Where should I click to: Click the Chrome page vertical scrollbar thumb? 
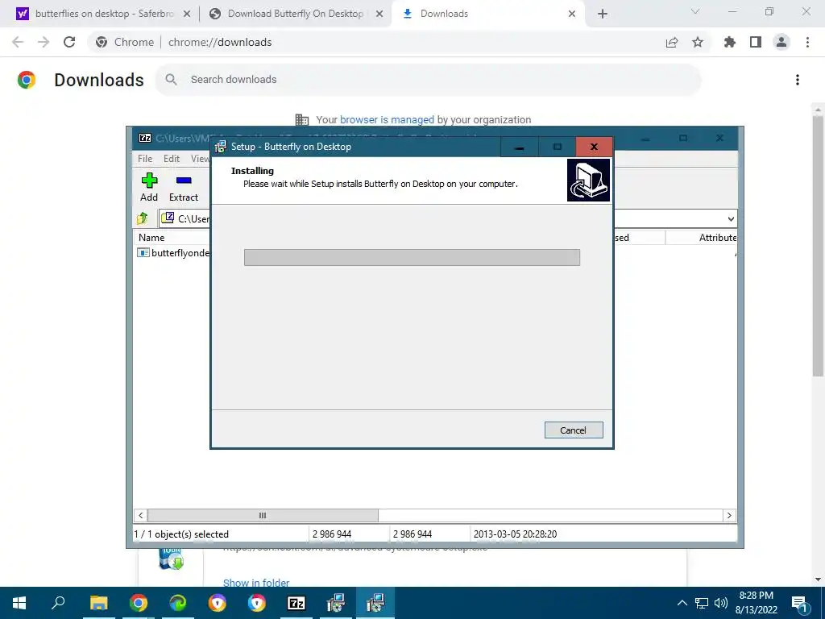[x=818, y=245]
